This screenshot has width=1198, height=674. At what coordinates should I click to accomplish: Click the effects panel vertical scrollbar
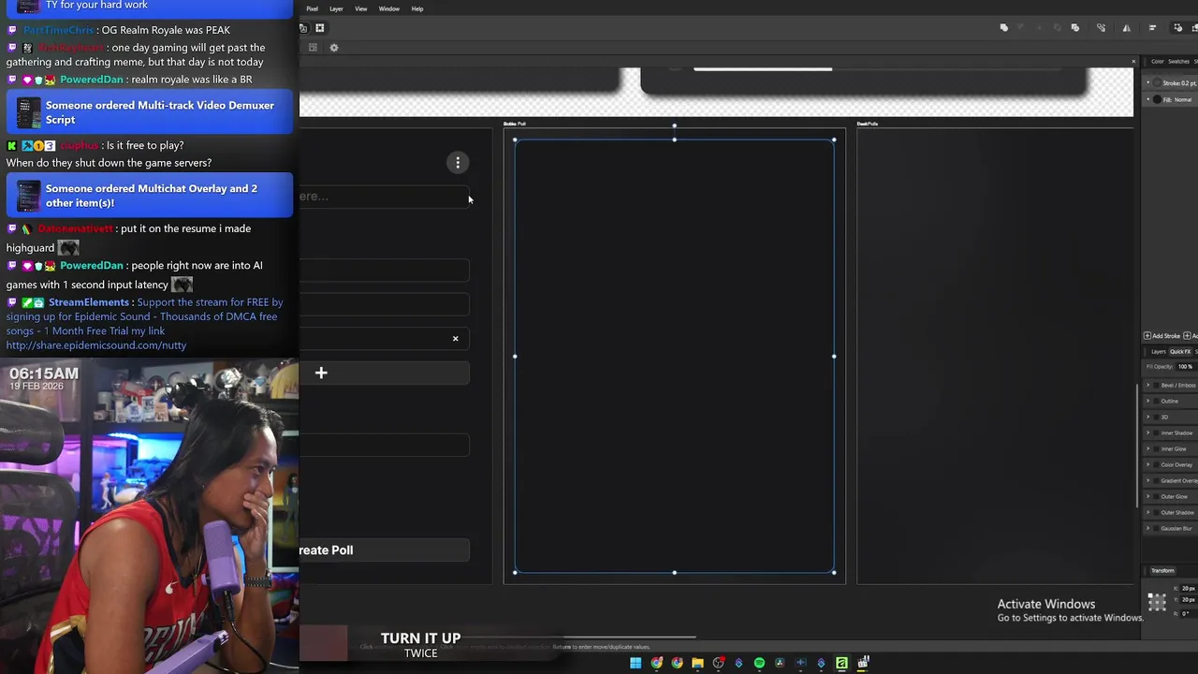[1139, 446]
